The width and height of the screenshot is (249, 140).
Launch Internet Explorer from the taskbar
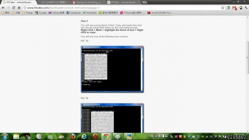tap(84, 136)
